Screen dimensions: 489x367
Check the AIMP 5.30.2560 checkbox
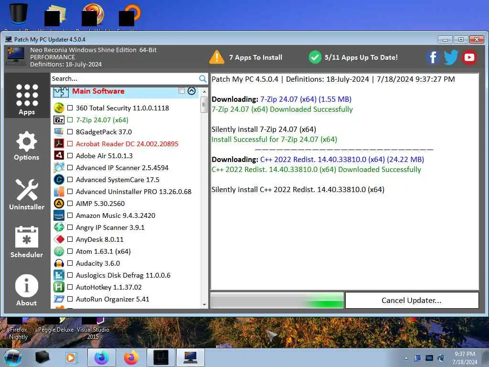70,204
